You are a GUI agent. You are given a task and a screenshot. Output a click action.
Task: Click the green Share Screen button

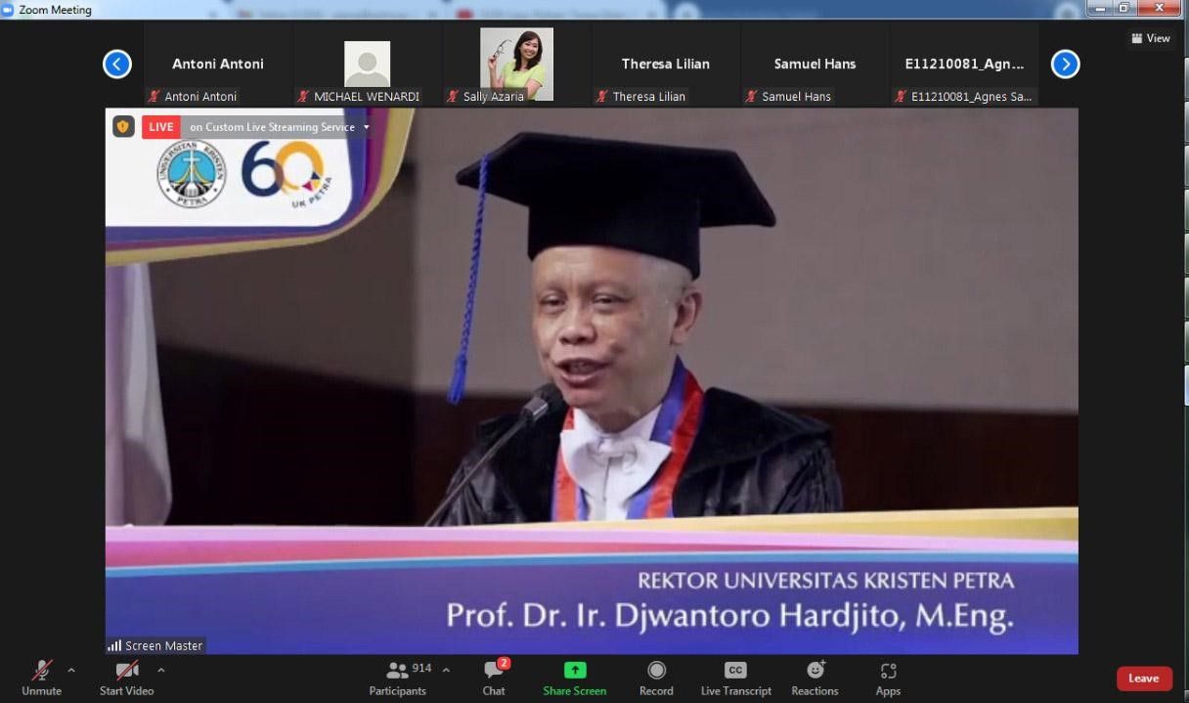coord(575,678)
